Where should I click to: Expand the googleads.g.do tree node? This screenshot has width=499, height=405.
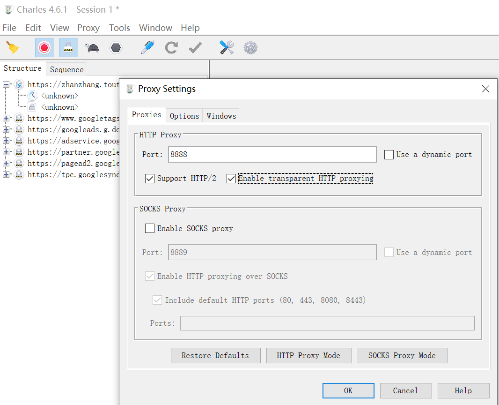click(6, 129)
